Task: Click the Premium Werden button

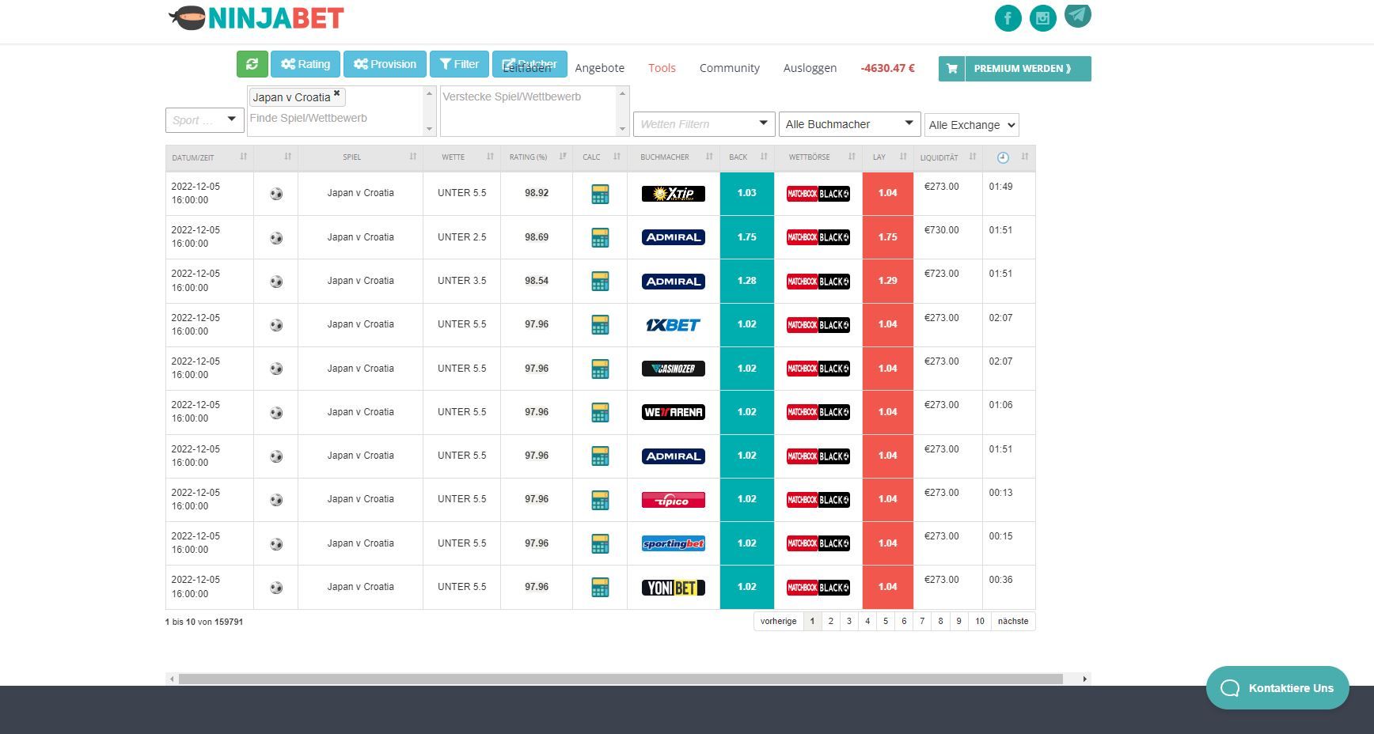Action: point(1015,69)
